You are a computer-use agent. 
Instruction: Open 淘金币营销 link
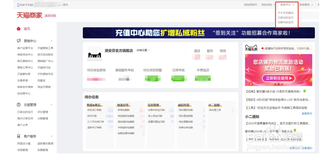44,87
